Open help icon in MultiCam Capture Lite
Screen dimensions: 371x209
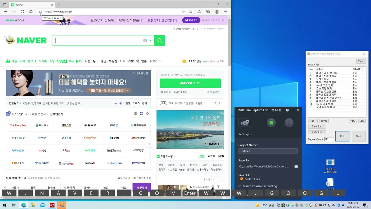[287, 110]
